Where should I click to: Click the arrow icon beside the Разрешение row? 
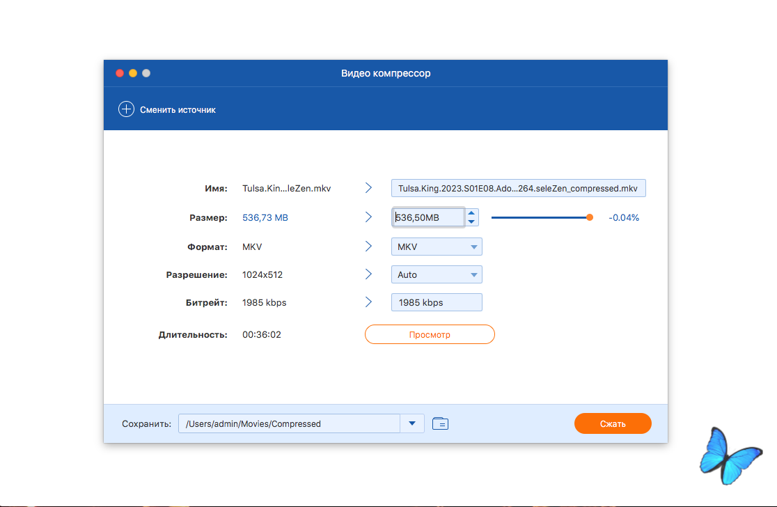(368, 274)
